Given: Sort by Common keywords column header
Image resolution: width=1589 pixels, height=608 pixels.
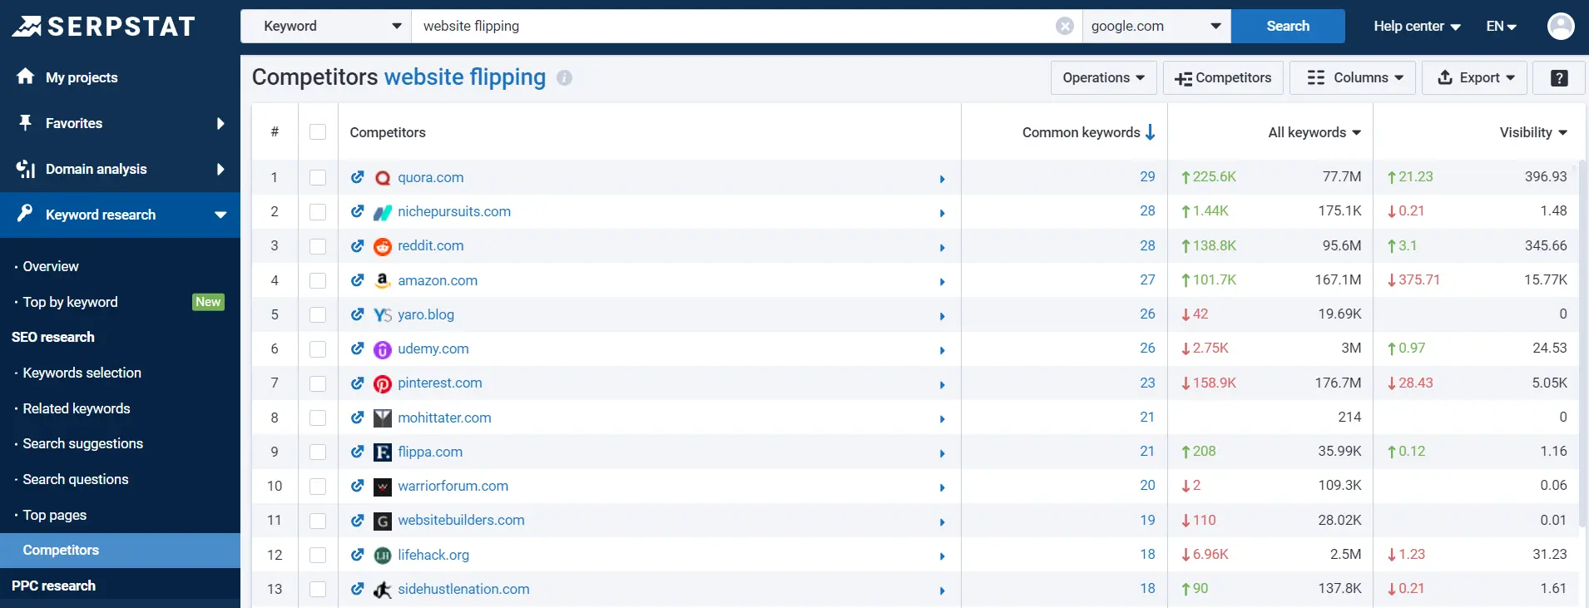Looking at the screenshot, I should pos(1088,132).
